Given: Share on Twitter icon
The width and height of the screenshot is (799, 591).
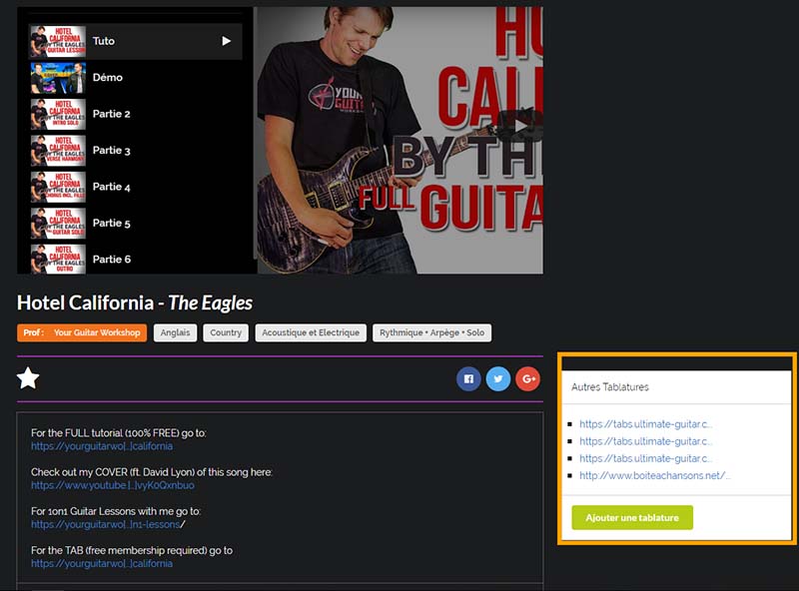Looking at the screenshot, I should [497, 379].
